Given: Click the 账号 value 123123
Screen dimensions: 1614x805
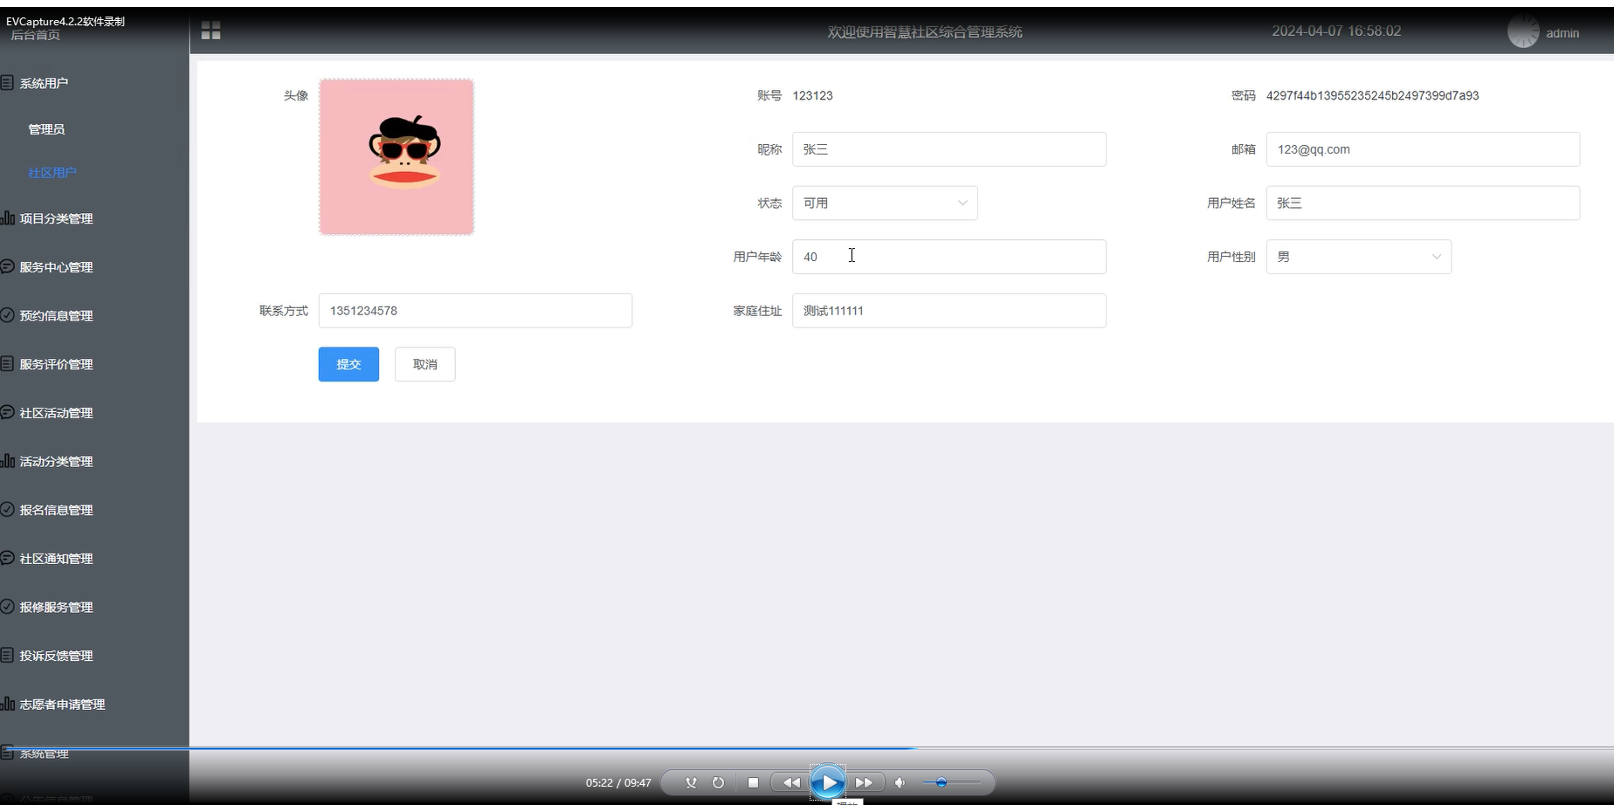Looking at the screenshot, I should 813,96.
